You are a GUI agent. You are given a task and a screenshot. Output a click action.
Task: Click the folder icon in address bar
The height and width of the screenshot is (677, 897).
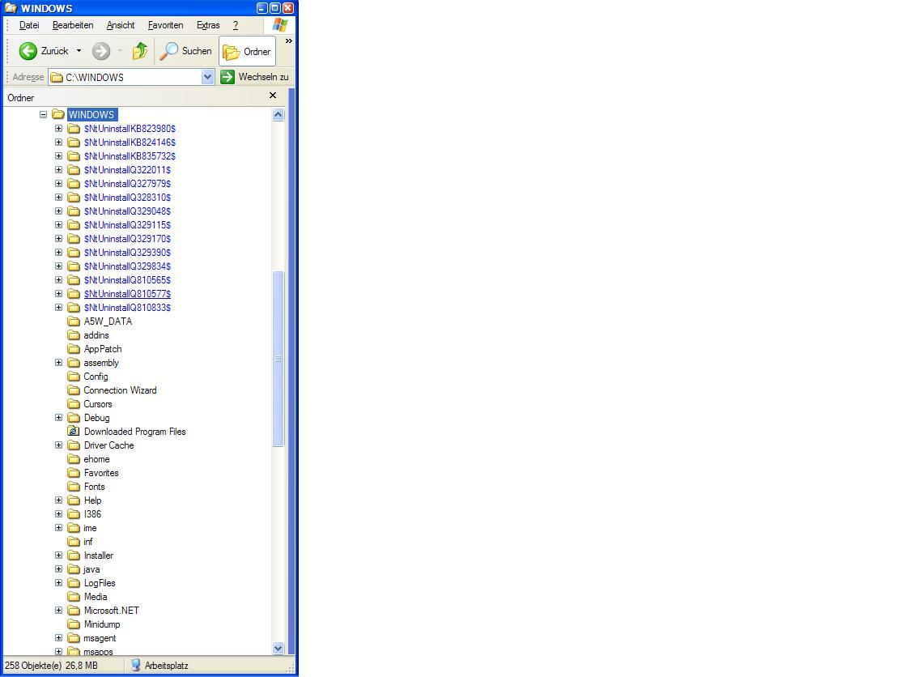click(57, 77)
